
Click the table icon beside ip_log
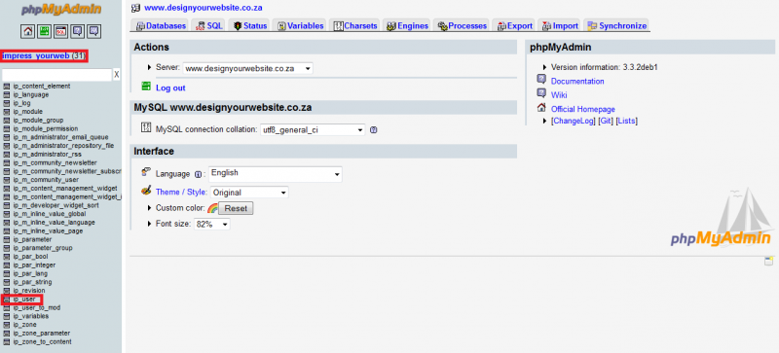(x=7, y=103)
